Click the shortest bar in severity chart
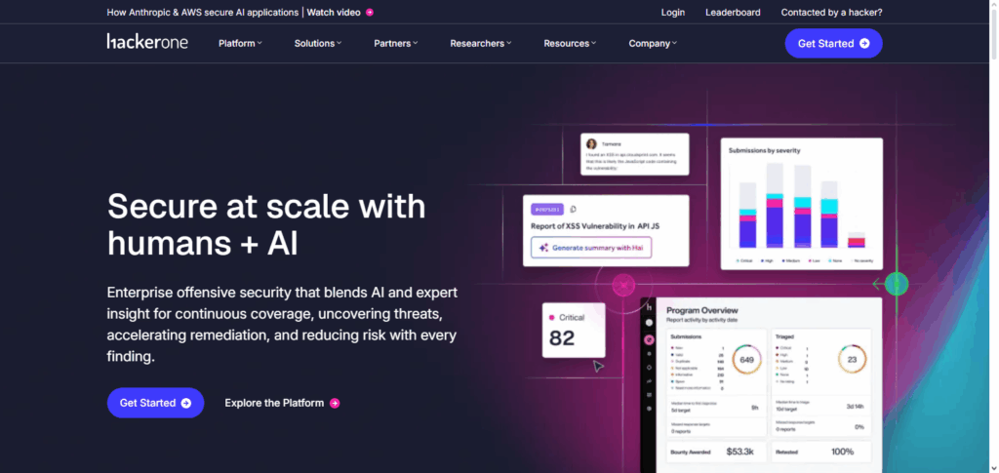The height and width of the screenshot is (473, 999). tap(857, 240)
